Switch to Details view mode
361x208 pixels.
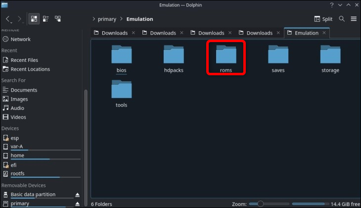(x=58, y=19)
